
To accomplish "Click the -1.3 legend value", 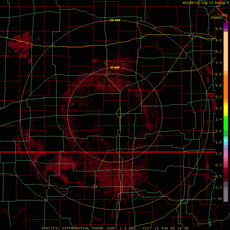I will click(x=217, y=188).
